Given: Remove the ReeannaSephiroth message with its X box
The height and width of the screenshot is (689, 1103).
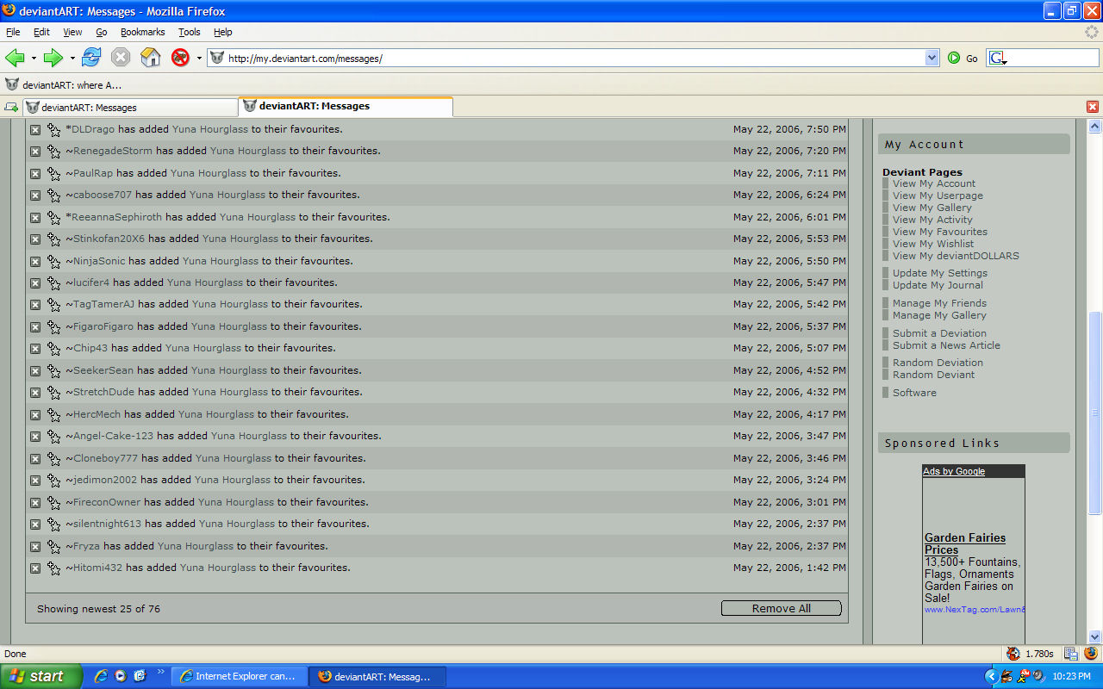Looking at the screenshot, I should pos(35,218).
